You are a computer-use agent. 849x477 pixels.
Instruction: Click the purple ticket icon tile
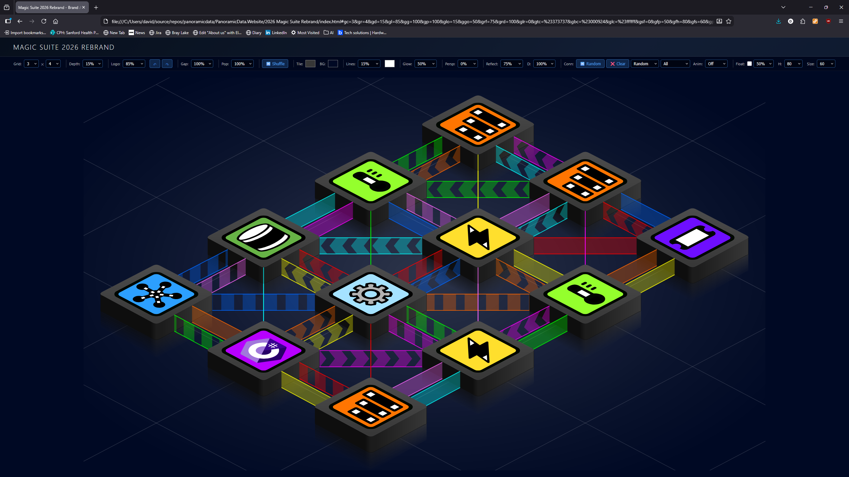coord(692,238)
